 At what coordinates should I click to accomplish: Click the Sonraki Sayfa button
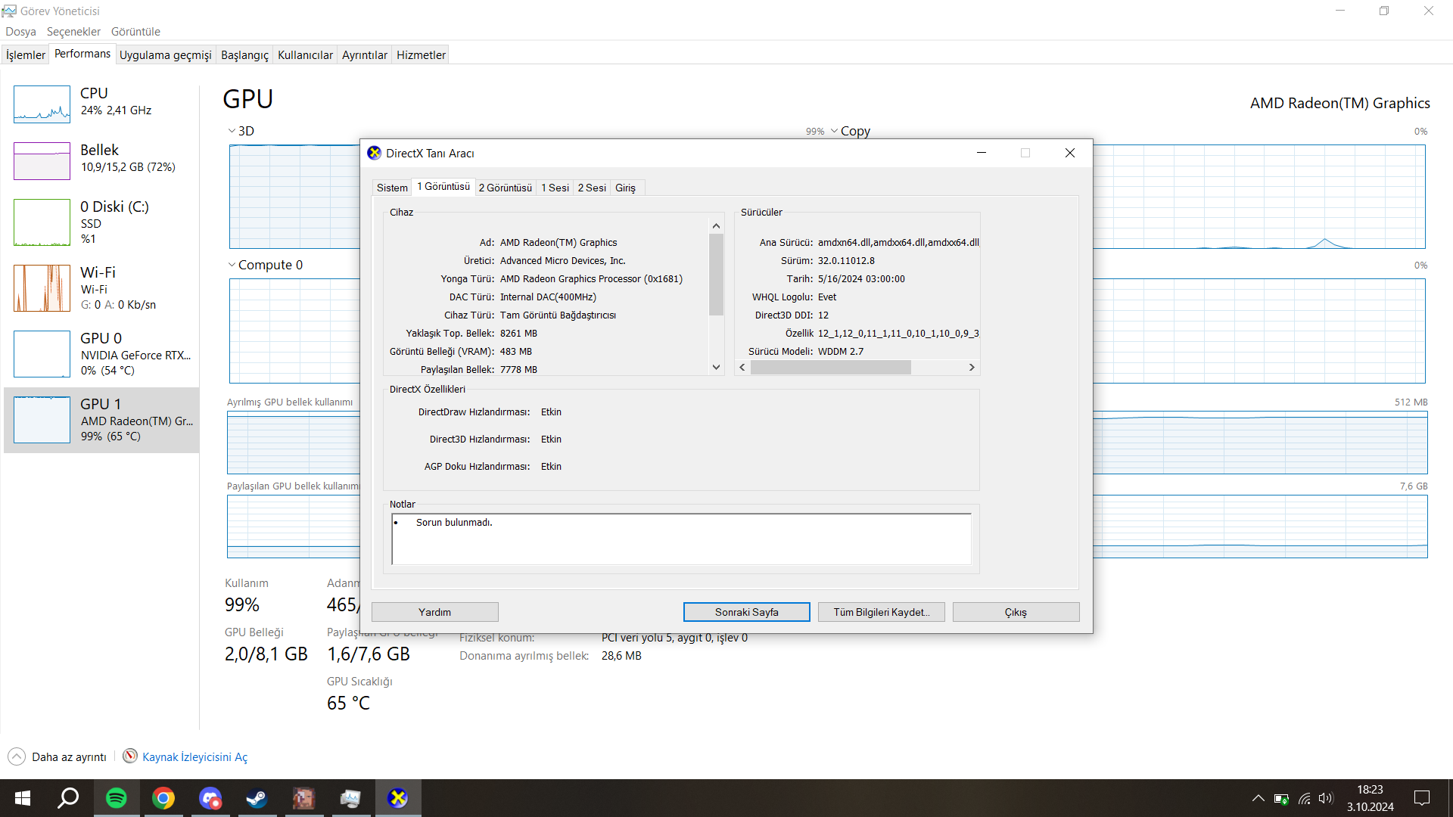point(746,612)
